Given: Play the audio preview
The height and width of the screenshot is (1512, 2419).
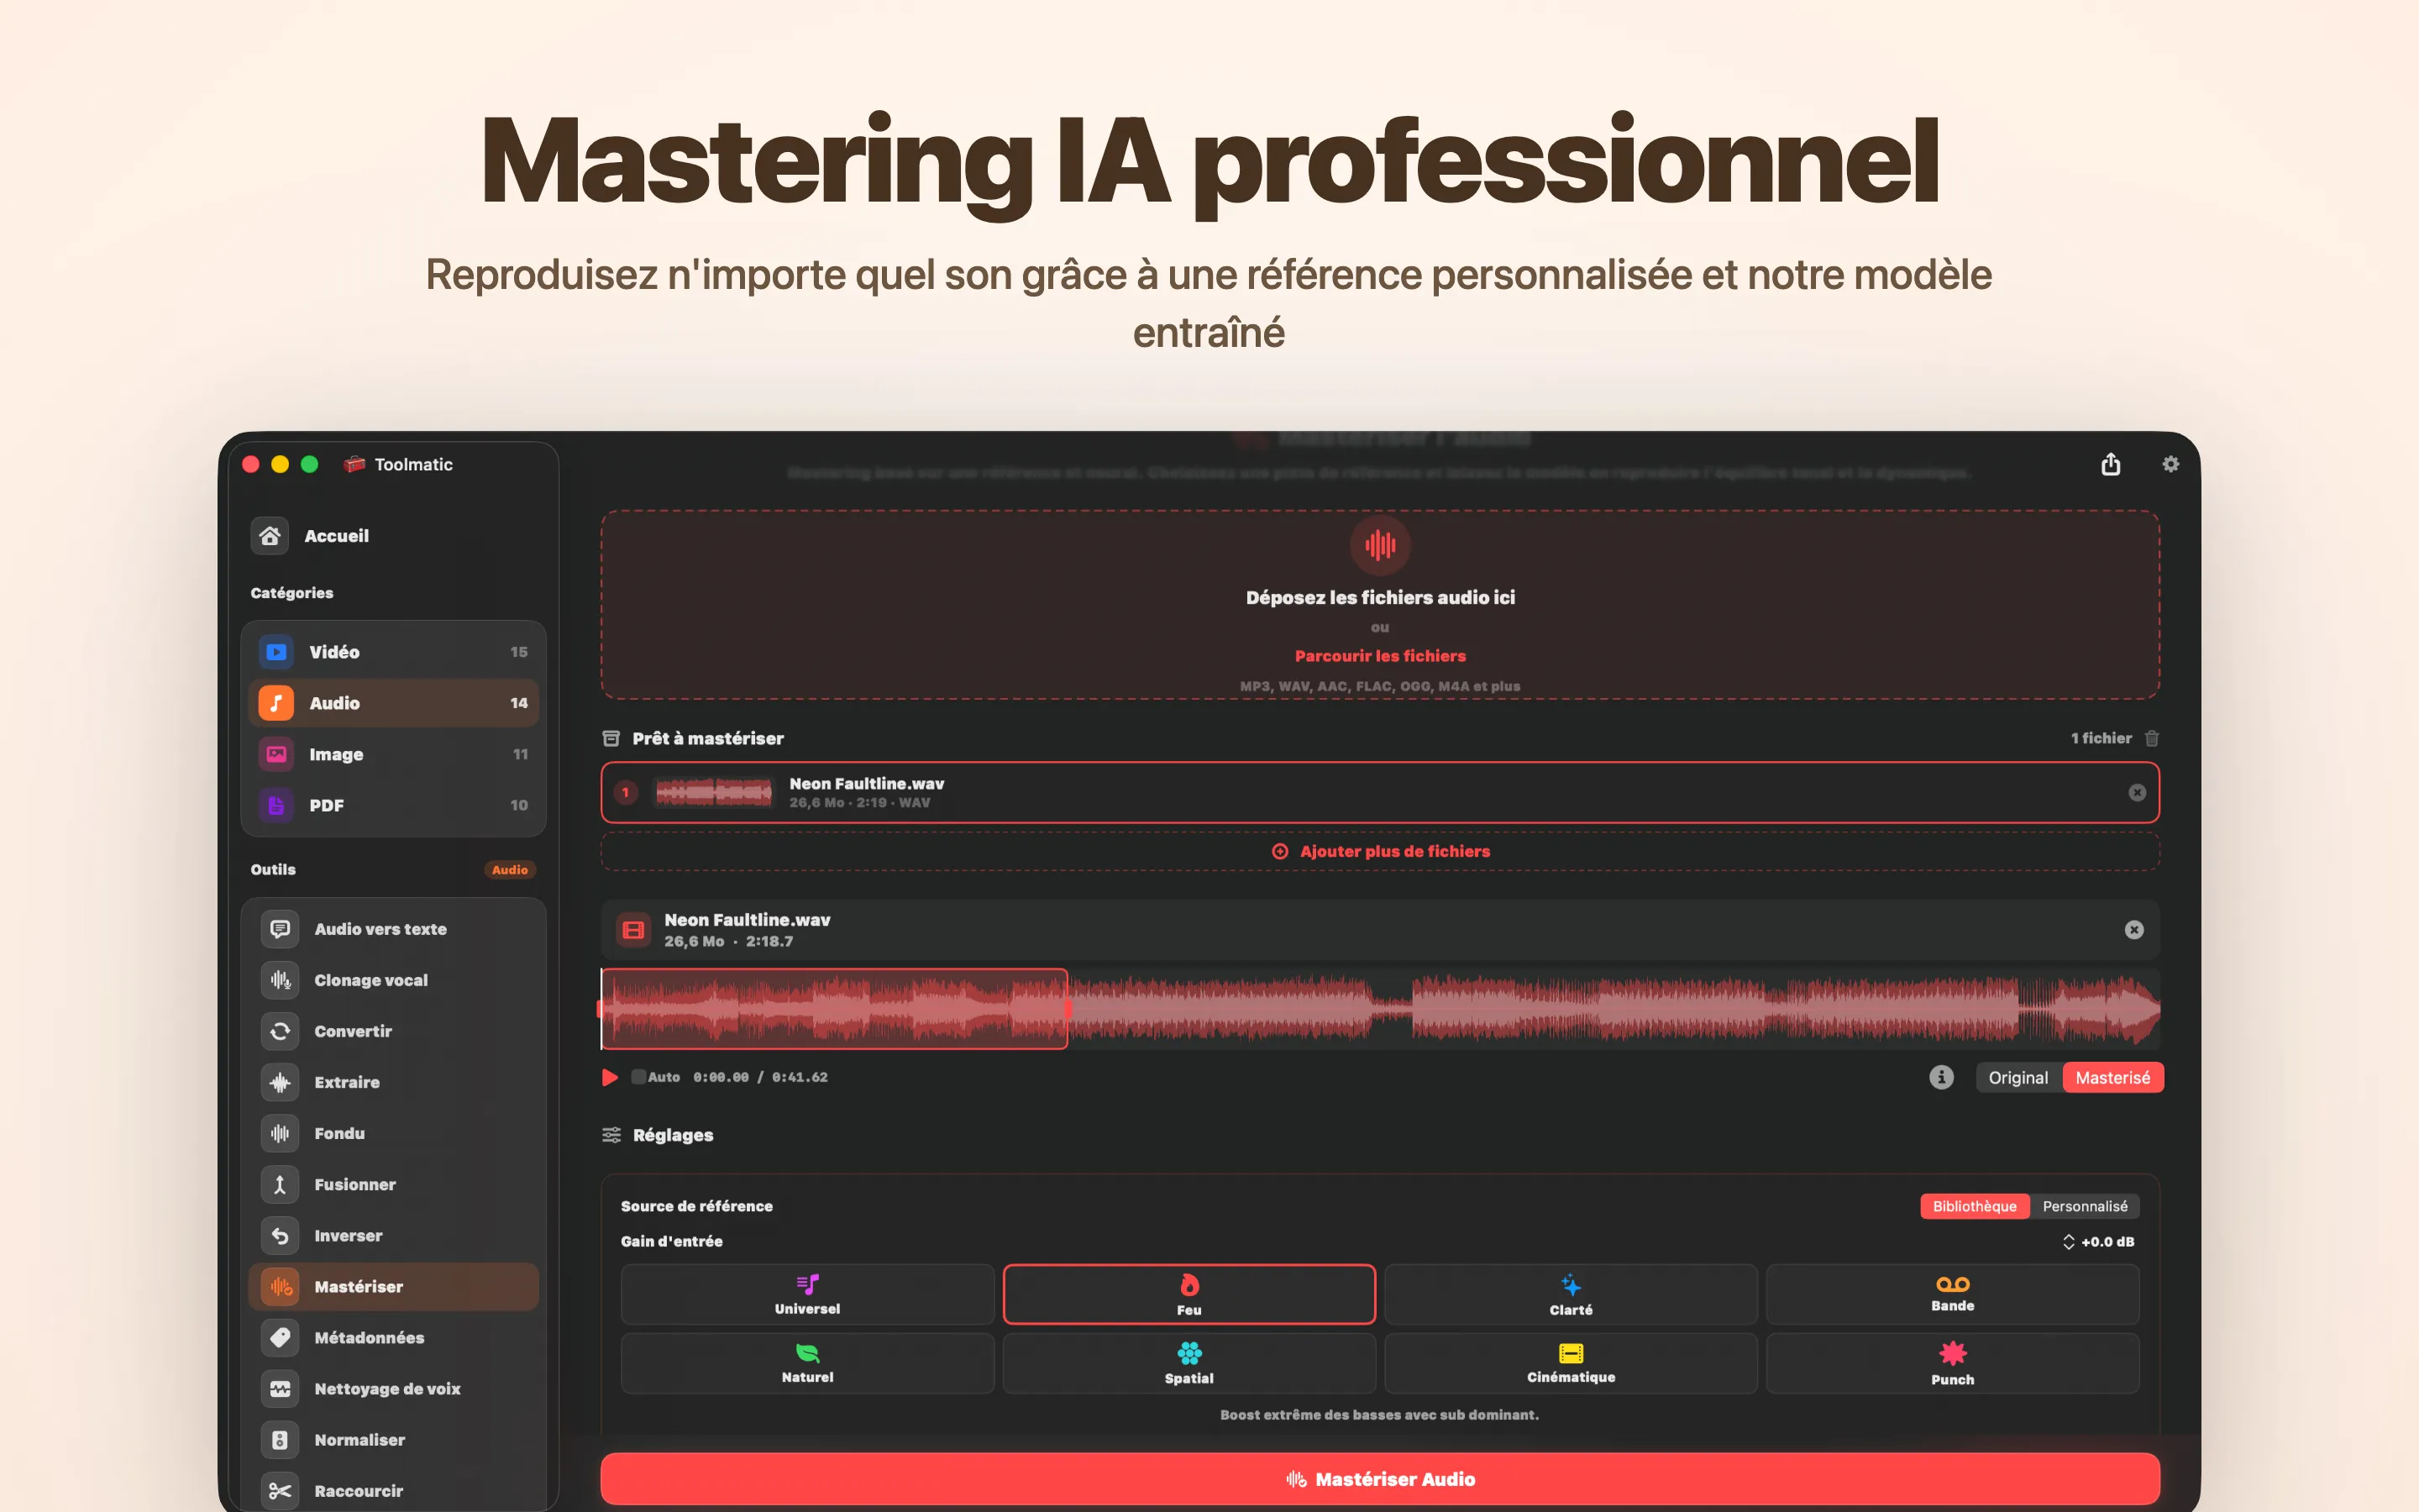Looking at the screenshot, I should pos(610,1077).
